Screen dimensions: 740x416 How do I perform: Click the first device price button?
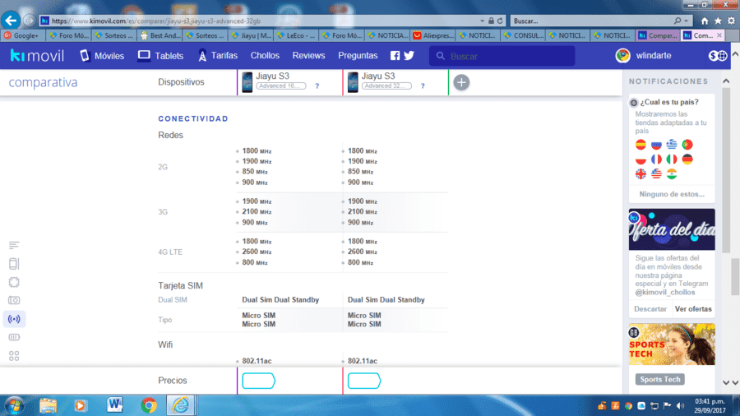259,381
